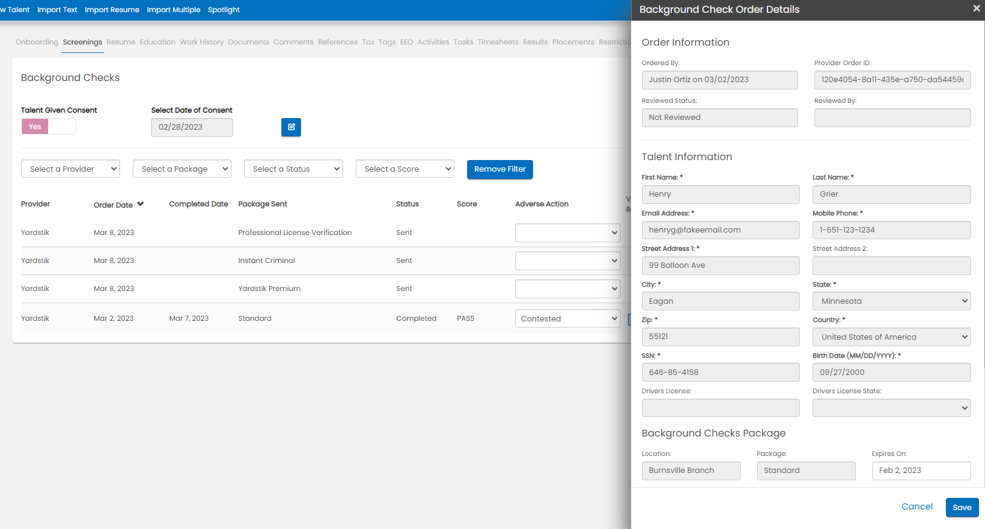Click the PASS score cell
Viewport: 985px width, 529px height.
point(465,318)
